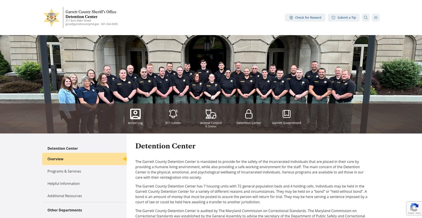422x218 pixels.
Task: Open the search magnifier icon
Action: click(366, 18)
